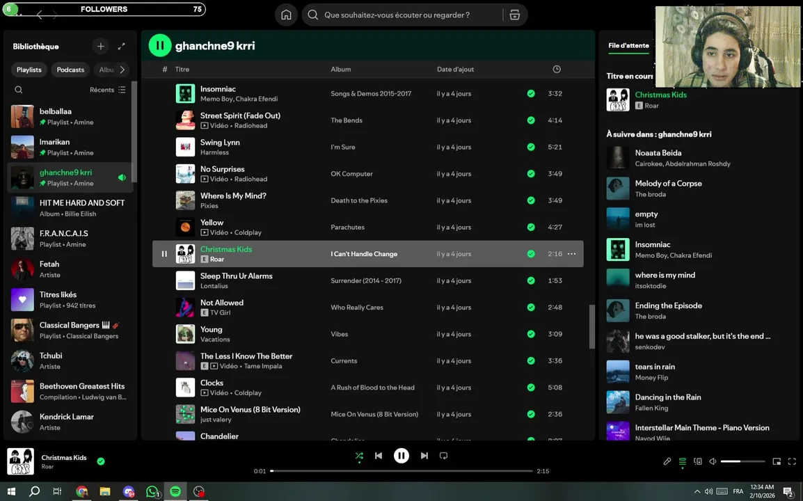The width and height of the screenshot is (803, 501).
Task: Pause playback in the bottom player bar
Action: 401,455
